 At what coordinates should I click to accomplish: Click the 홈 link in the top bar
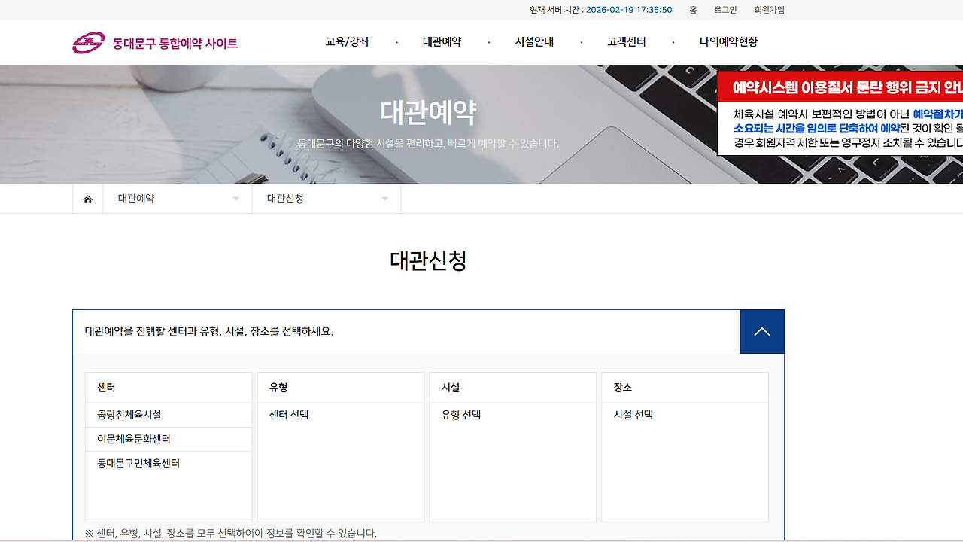693,10
